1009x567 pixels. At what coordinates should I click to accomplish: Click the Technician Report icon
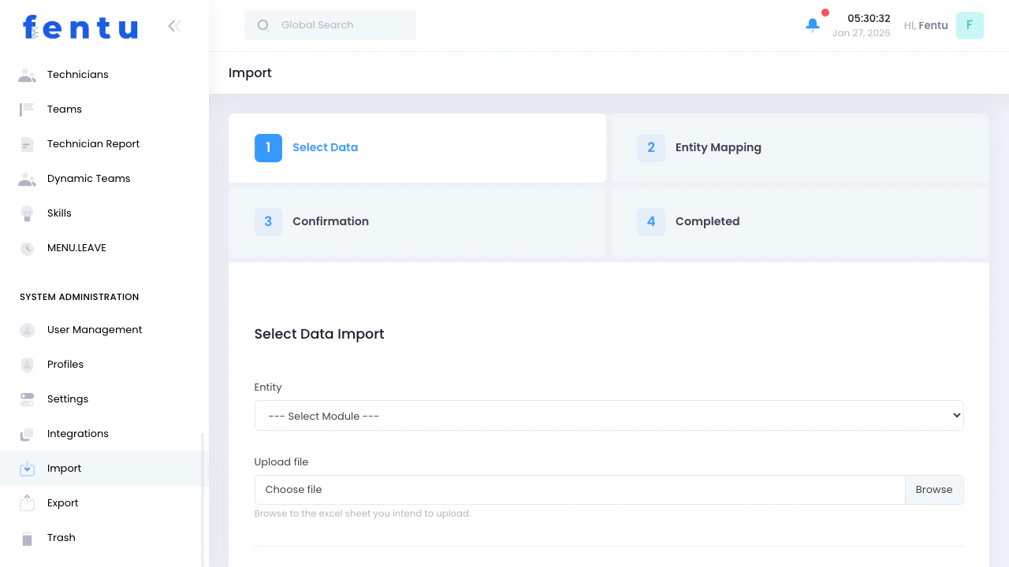(26, 143)
